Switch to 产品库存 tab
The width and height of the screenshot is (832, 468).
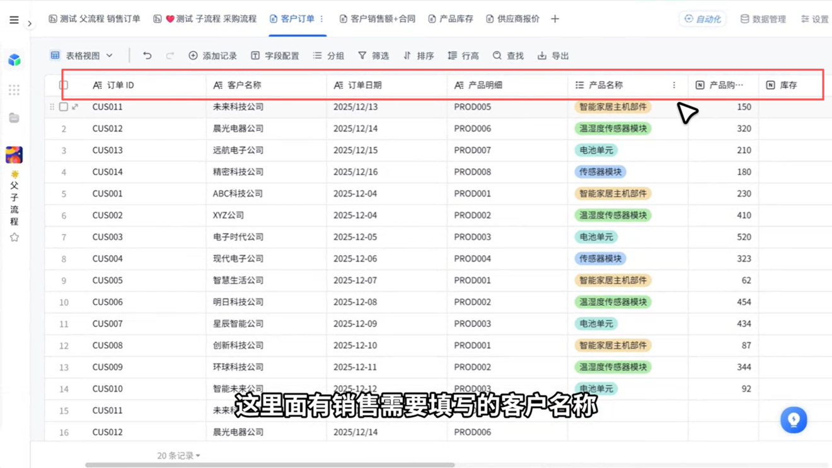click(x=451, y=19)
